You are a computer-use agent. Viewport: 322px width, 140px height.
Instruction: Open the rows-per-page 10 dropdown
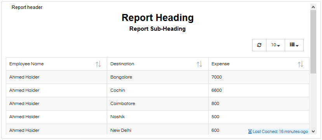click(x=276, y=45)
